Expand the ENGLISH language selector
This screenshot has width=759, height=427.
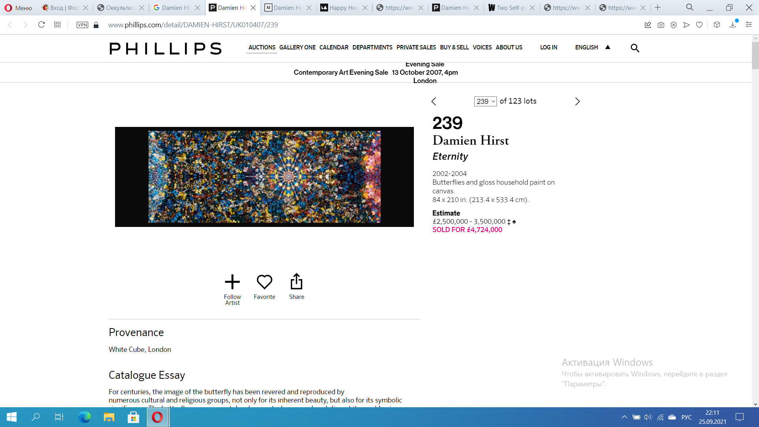point(593,47)
